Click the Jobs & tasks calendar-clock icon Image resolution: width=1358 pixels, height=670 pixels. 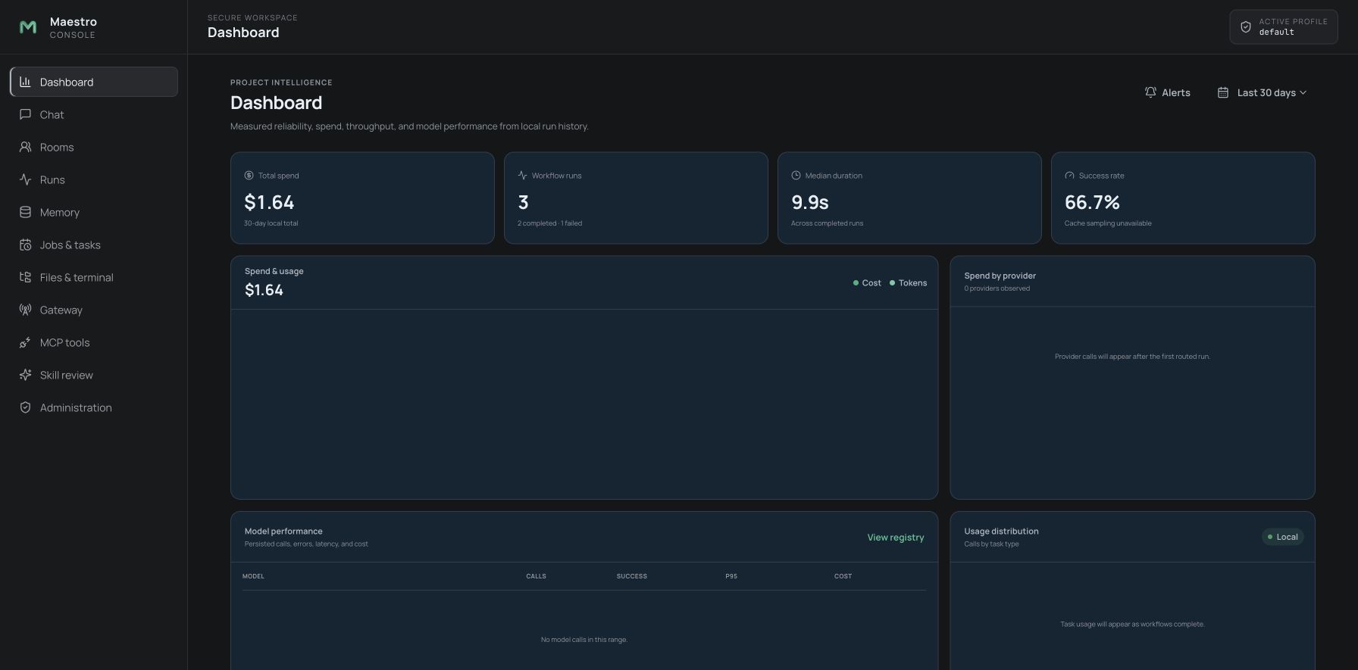pos(25,245)
